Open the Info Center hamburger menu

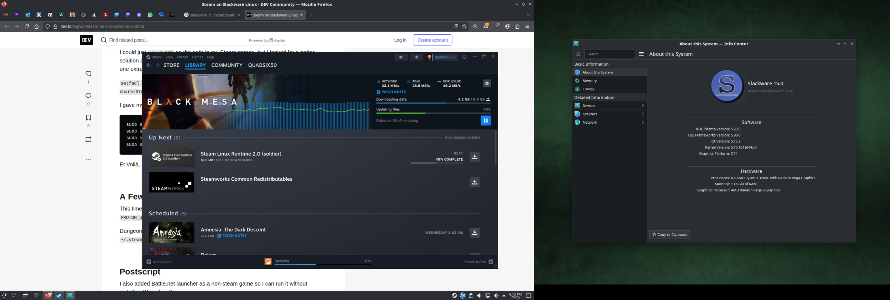tap(641, 54)
